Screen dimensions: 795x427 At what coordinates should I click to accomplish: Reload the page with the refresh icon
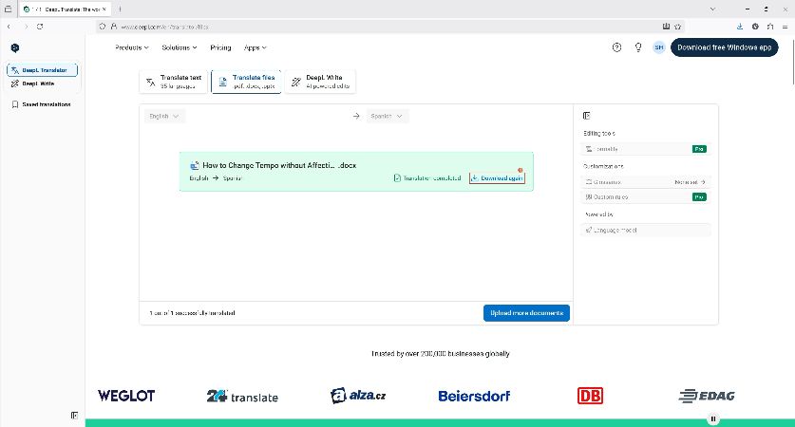coord(40,27)
